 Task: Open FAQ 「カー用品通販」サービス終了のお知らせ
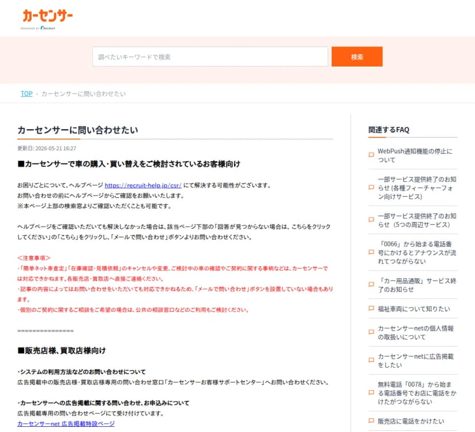point(417,285)
